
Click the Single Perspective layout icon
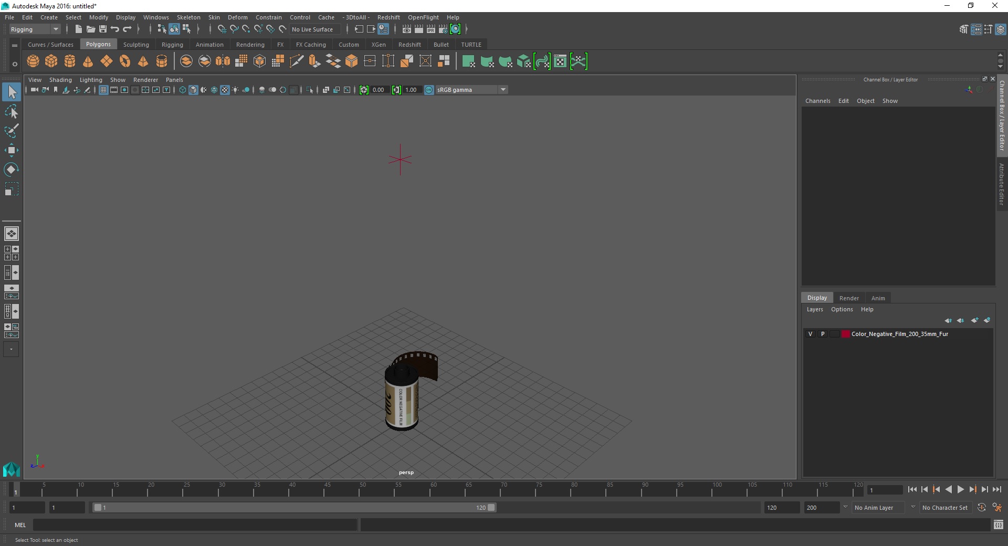(11, 234)
